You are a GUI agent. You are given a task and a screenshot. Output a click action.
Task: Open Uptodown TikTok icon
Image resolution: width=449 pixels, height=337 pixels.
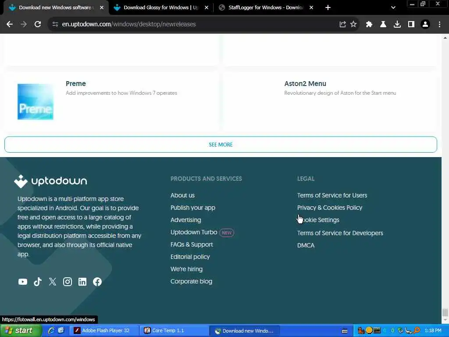38,282
